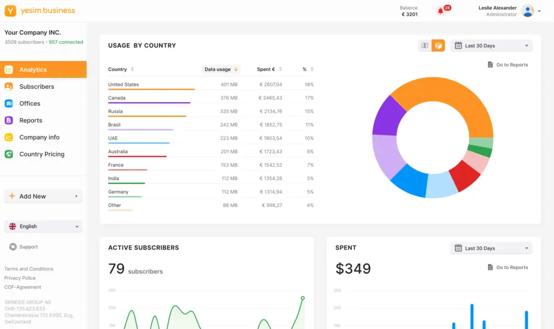Screen dimensions: 554x329
Task: Select Analytics in the sidebar
Action: [x=33, y=70]
